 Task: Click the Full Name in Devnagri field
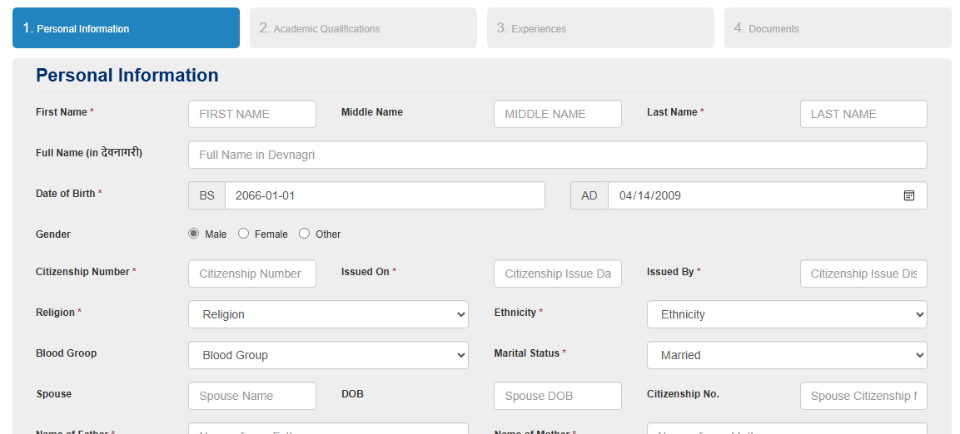[x=557, y=155]
